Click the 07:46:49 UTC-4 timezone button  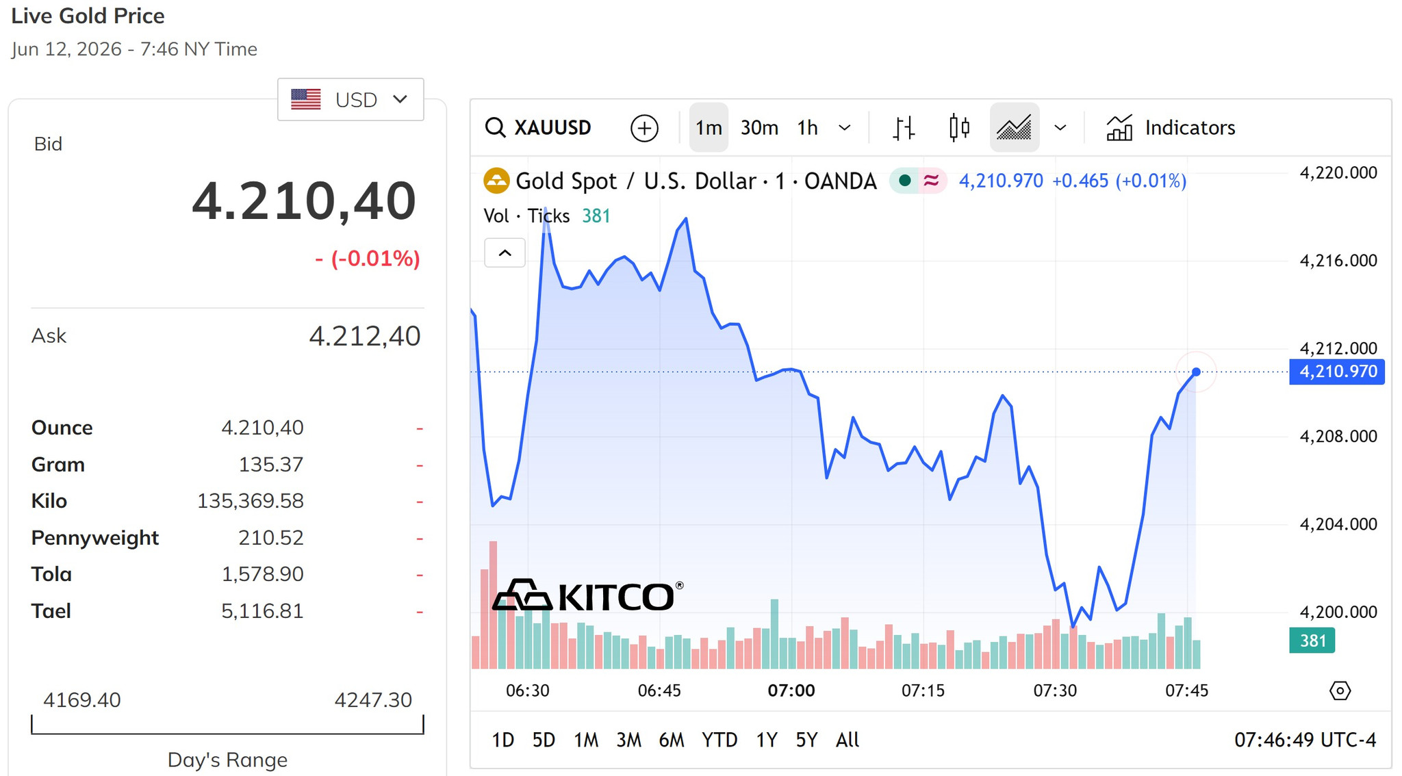pos(1305,740)
